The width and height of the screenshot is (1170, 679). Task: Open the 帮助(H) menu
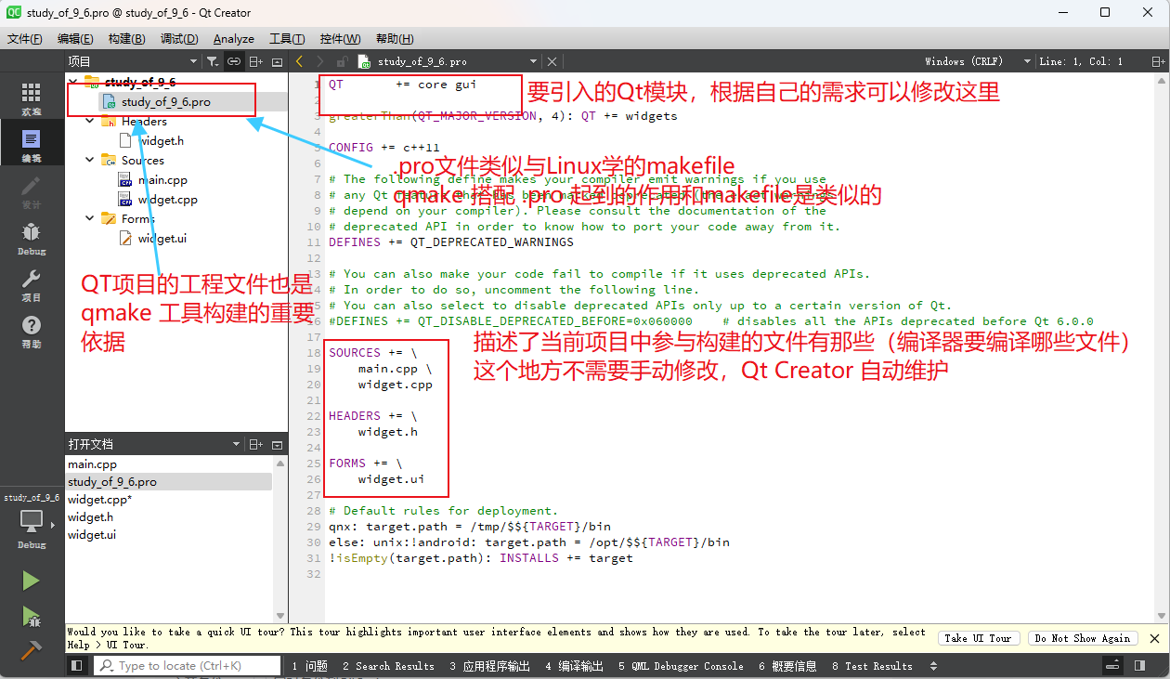click(395, 38)
